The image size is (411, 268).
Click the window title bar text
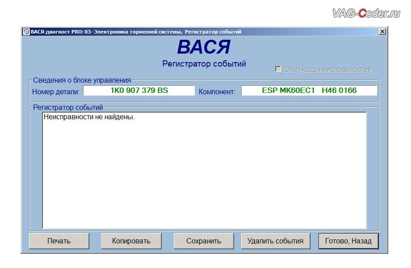pos(136,32)
